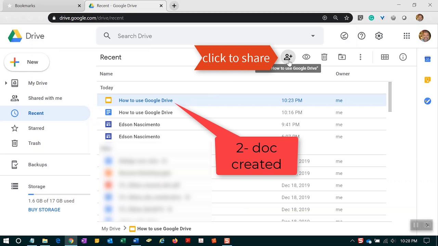
Task: Click the yellow Slides icon in the 10:23 PM row
Action: point(108,100)
